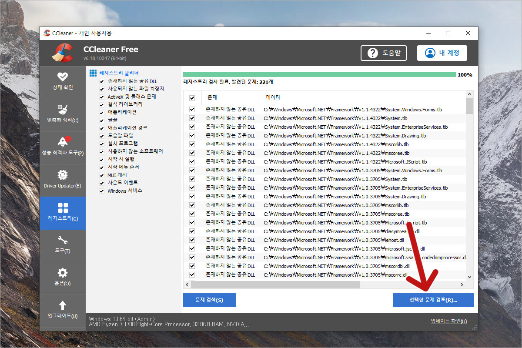This screenshot has height=348, width=522.
Task: Open the Driver Updater section
Action: coord(63,180)
